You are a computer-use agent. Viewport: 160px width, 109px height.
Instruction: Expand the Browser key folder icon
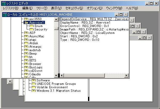click(x=26, y=64)
